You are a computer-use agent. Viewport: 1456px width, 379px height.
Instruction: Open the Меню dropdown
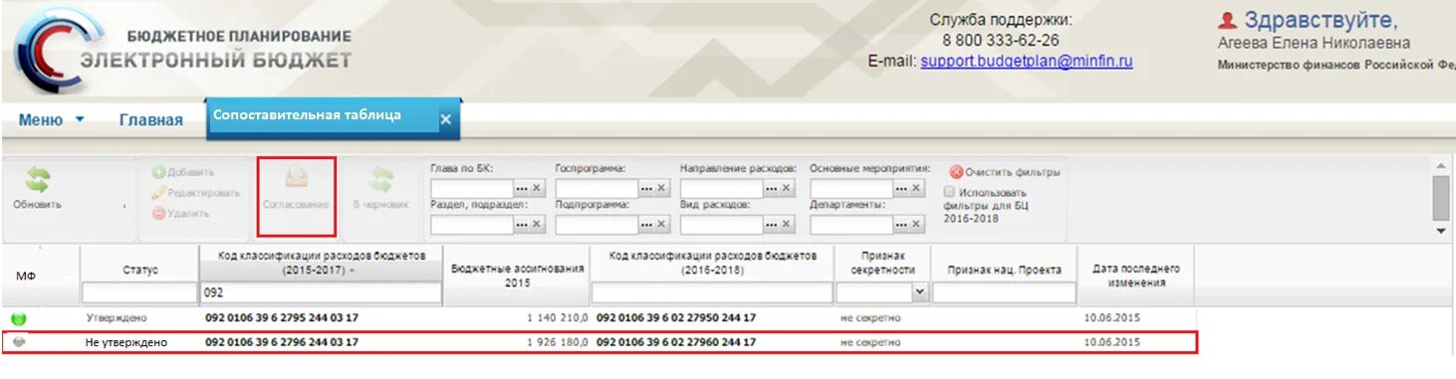click(51, 119)
